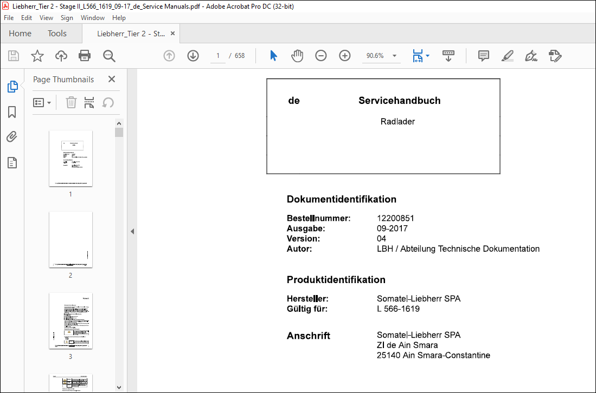Open the Edit PDF tool icon
Screen dimensions: 596x393
(555, 56)
